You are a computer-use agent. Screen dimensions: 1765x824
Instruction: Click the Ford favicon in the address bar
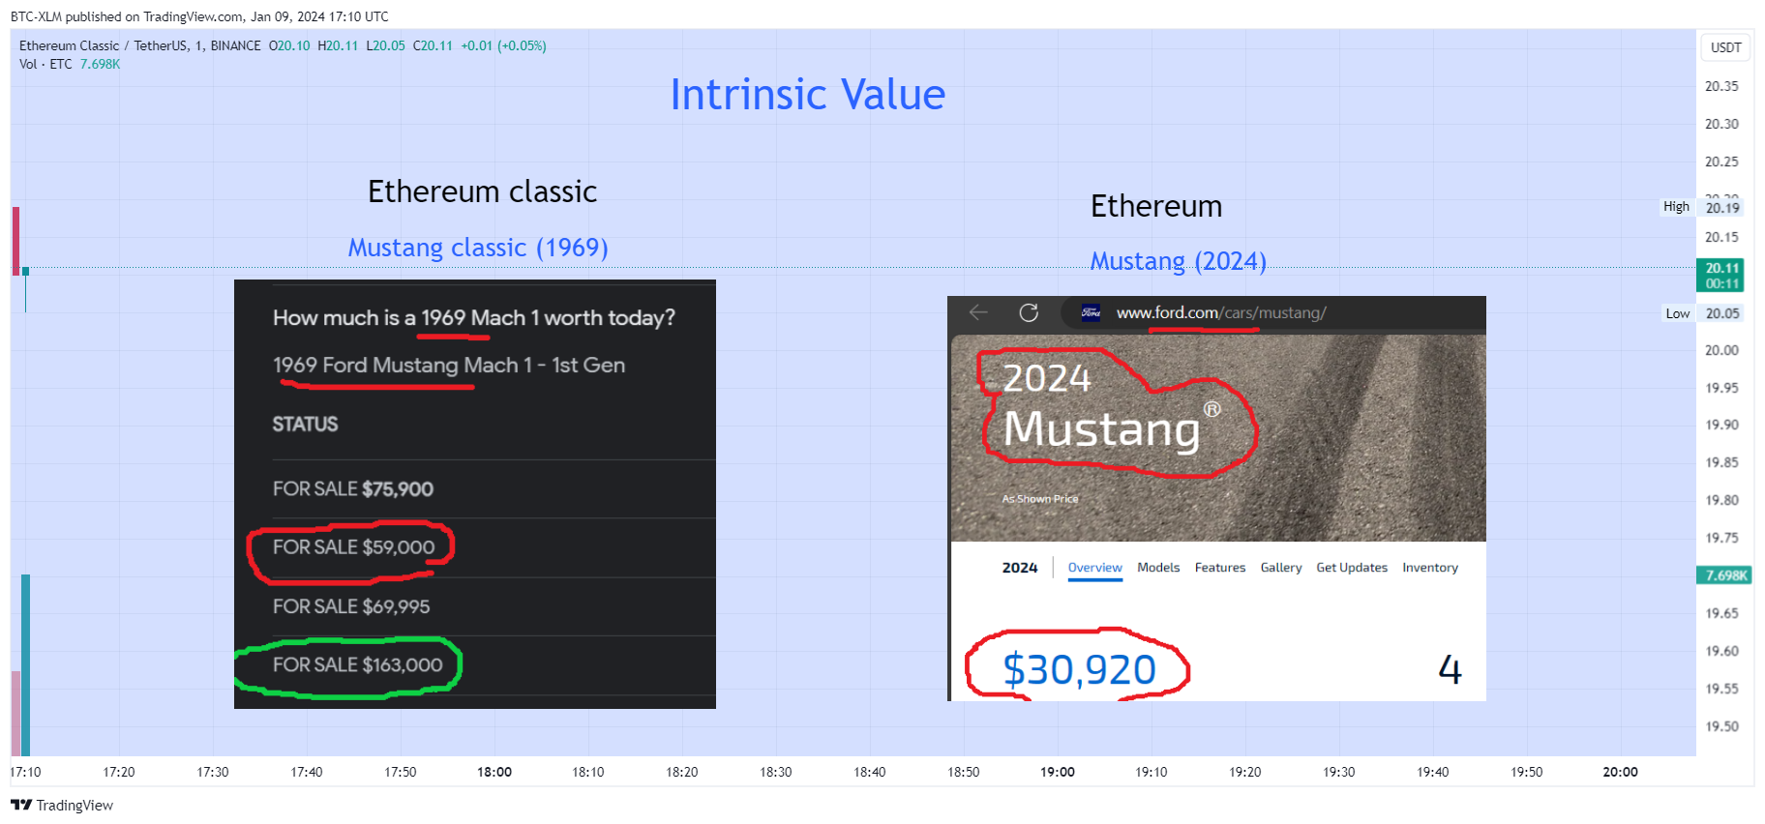click(x=1091, y=312)
